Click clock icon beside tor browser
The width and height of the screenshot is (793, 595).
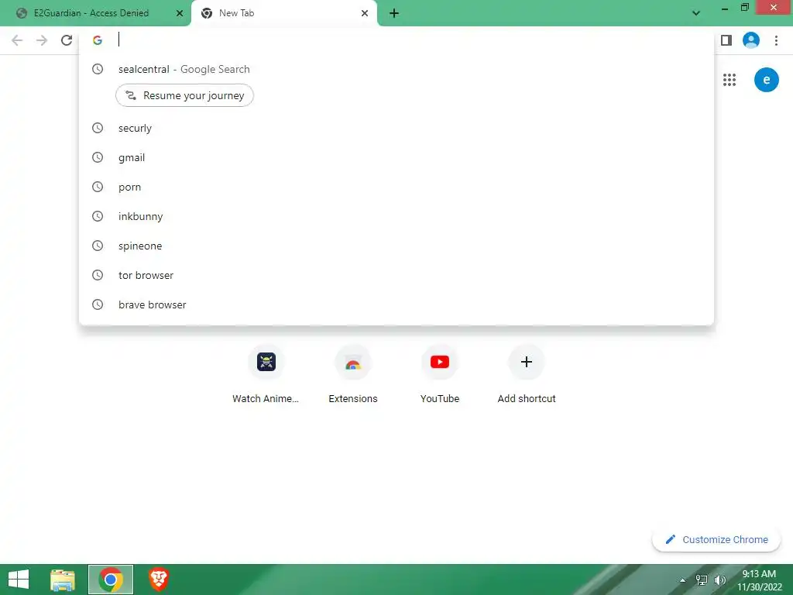tap(98, 275)
